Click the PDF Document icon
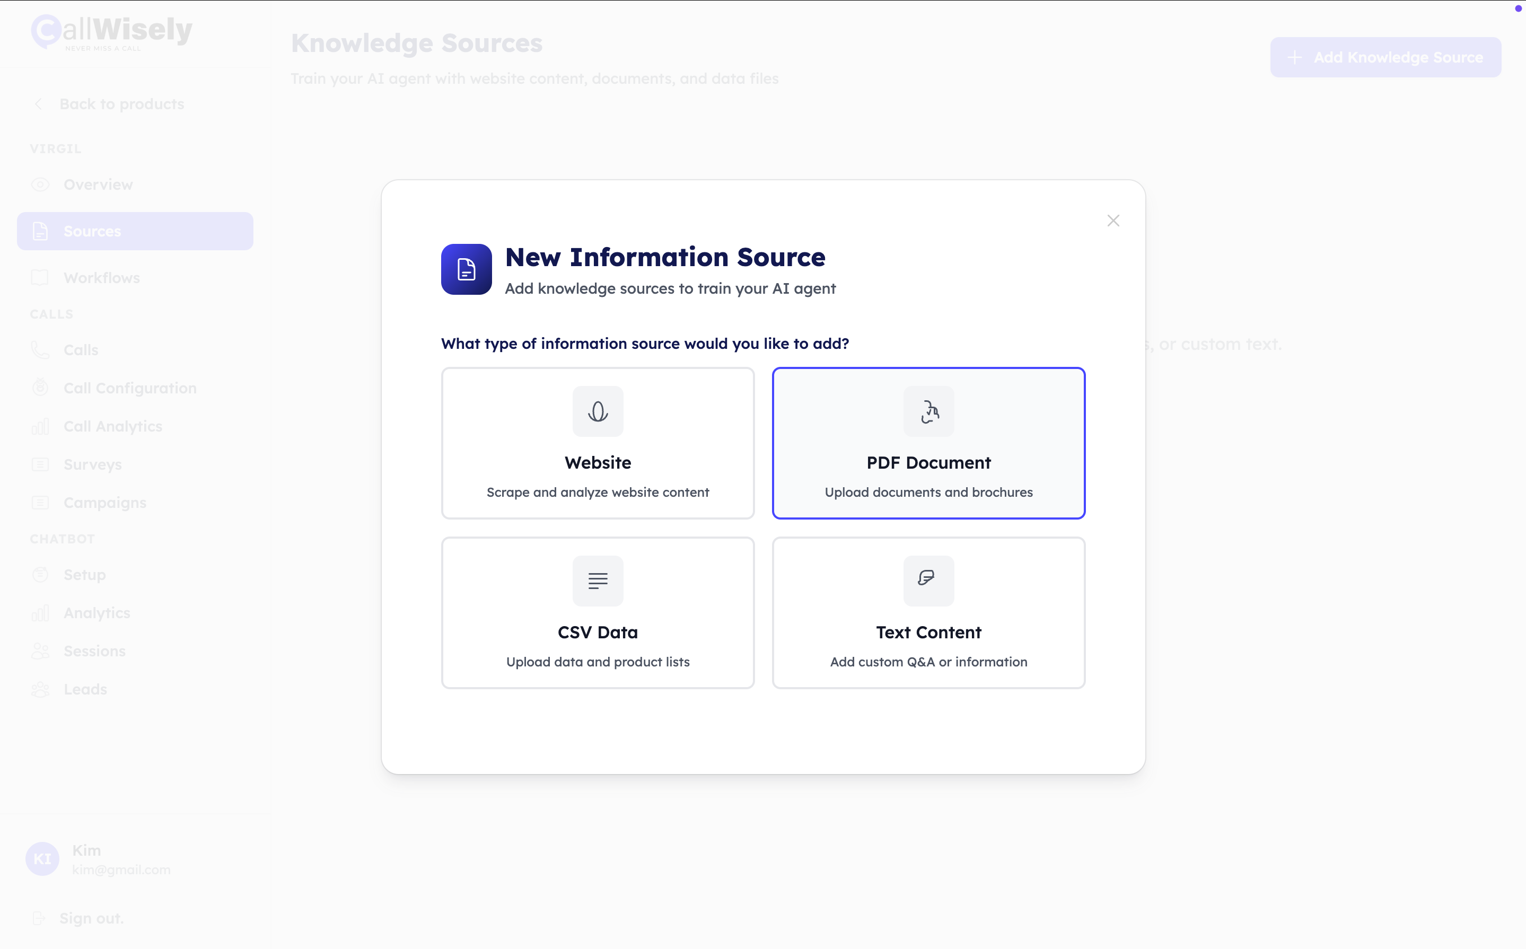 pos(928,411)
